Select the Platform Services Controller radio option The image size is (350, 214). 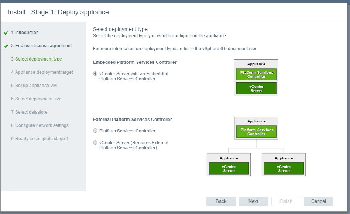coord(95,131)
